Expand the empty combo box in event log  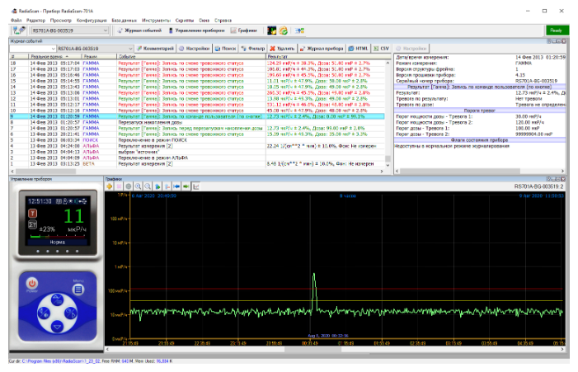click(x=32, y=49)
